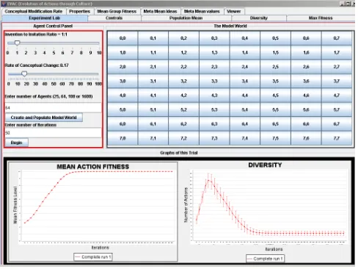This screenshot has height=269, width=358.
Task: Select model world cell 3,7
Action: (337, 81)
